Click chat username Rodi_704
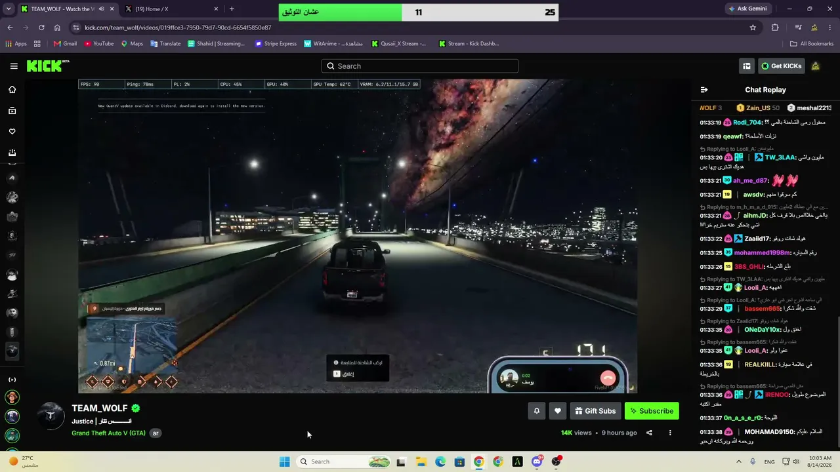This screenshot has width=840, height=472. tap(747, 123)
